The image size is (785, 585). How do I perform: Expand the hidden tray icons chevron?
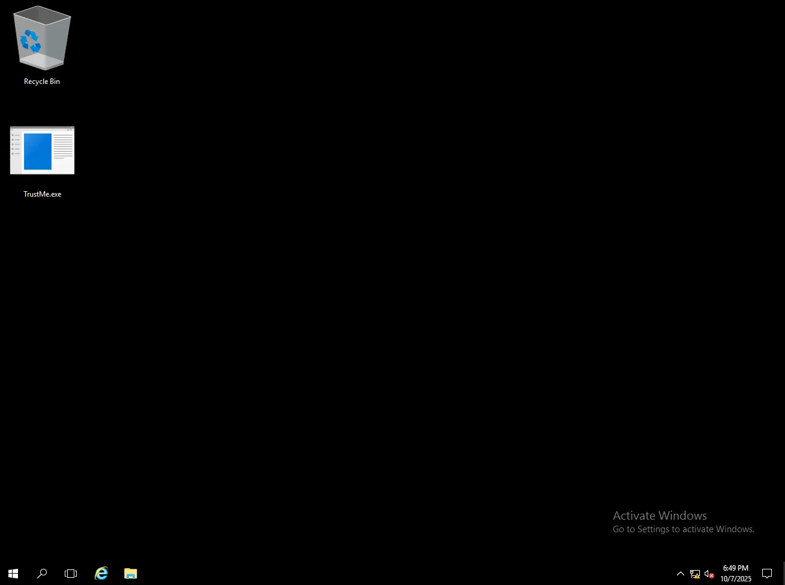(680, 574)
